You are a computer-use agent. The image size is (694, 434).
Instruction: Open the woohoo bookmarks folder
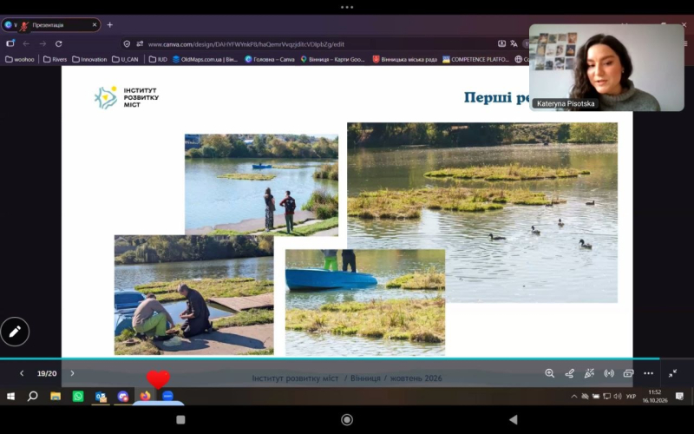[19, 59]
